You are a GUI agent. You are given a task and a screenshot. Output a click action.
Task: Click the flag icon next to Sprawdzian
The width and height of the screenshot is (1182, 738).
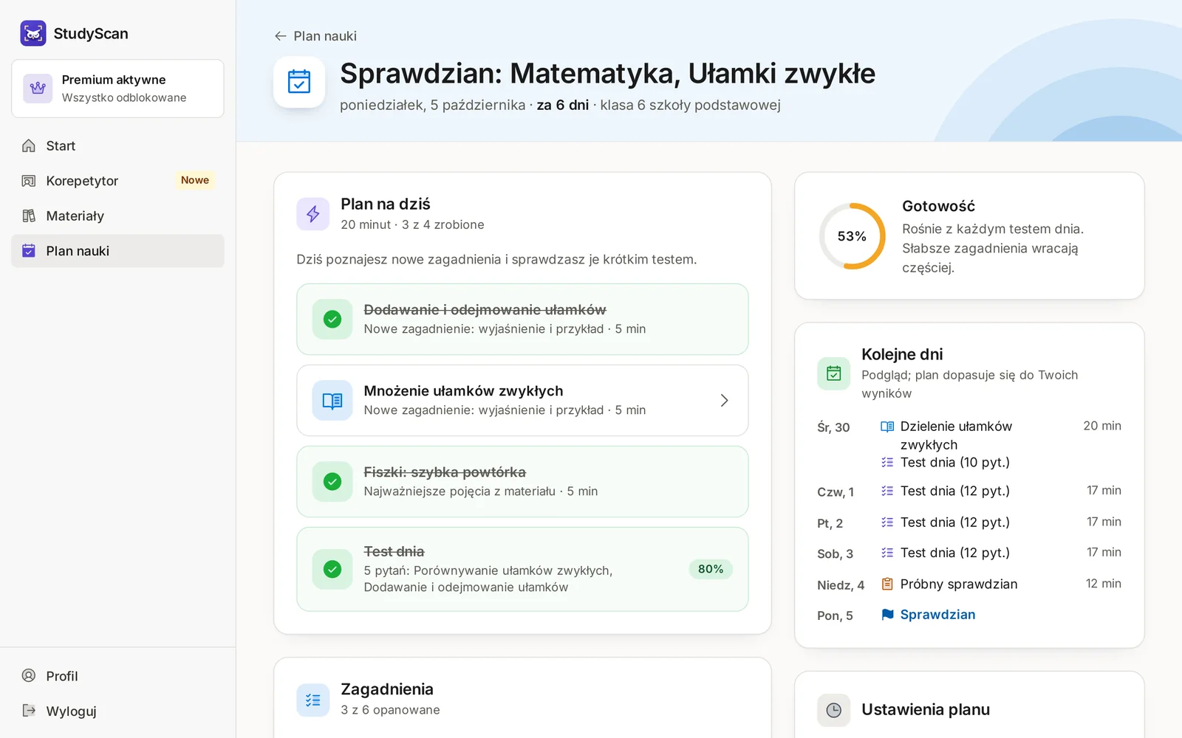[x=887, y=615]
